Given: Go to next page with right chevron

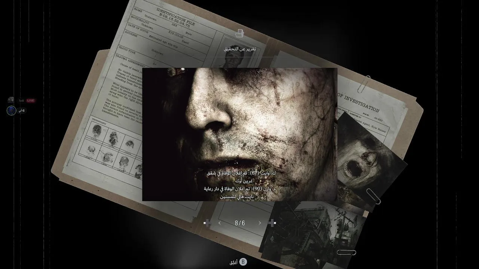Looking at the screenshot, I should tap(260, 223).
